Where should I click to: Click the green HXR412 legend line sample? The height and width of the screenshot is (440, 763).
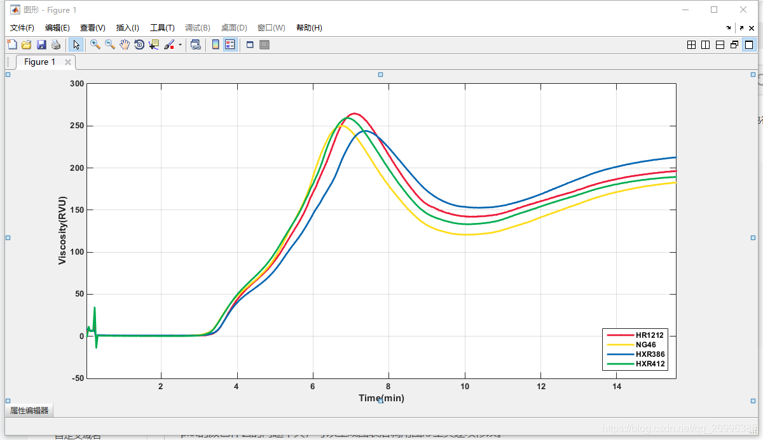coord(620,364)
